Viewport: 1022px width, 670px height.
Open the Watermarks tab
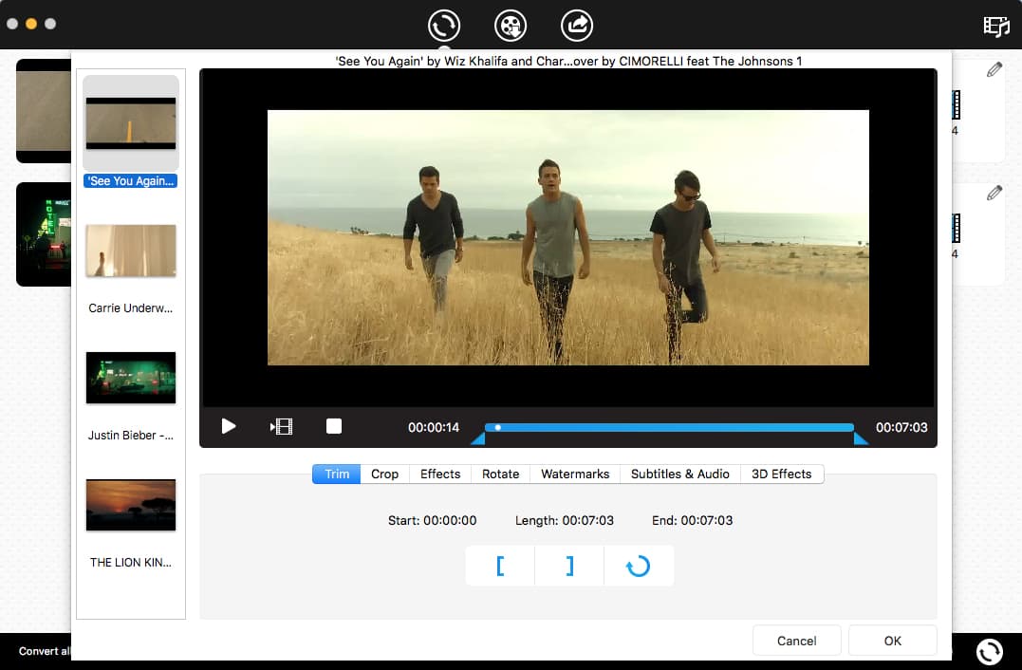[575, 474]
